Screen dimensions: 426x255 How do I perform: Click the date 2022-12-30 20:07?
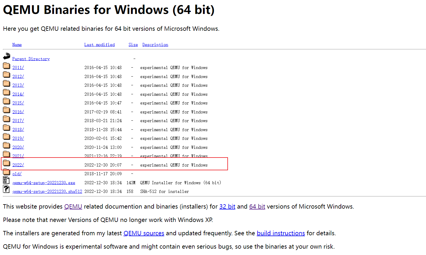[x=103, y=165]
